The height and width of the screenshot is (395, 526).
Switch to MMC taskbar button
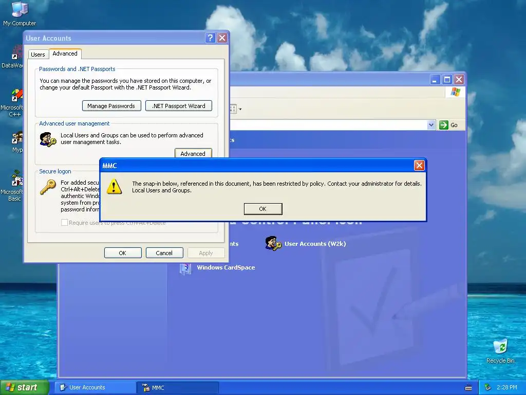(x=178, y=387)
